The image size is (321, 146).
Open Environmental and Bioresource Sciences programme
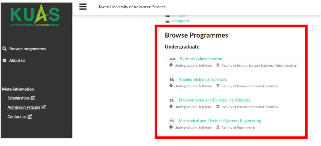coord(214,100)
